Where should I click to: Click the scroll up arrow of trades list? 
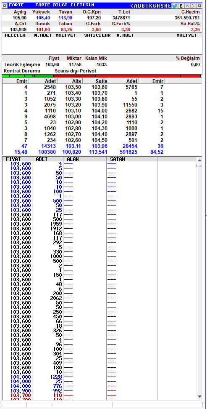tap(199, 160)
